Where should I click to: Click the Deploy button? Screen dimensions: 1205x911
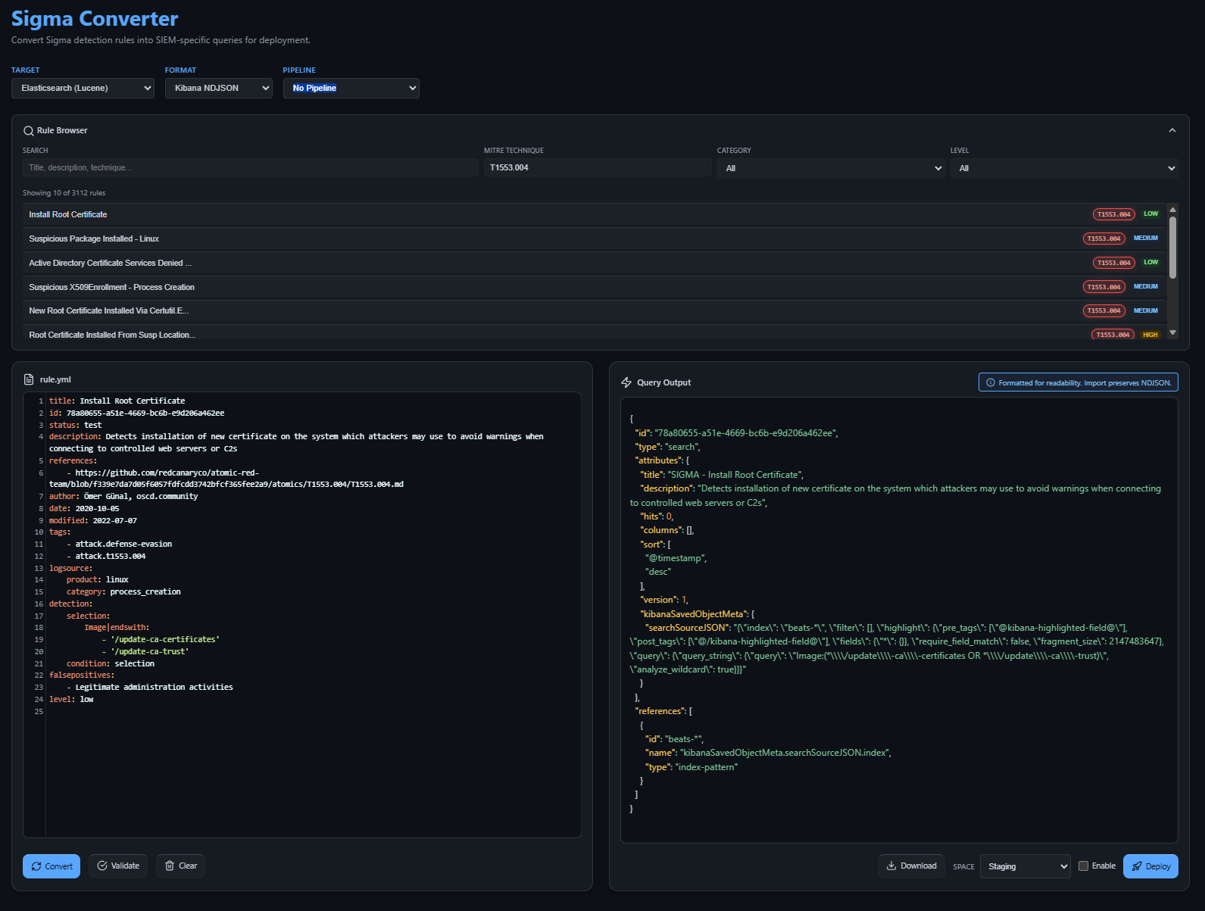[1150, 866]
